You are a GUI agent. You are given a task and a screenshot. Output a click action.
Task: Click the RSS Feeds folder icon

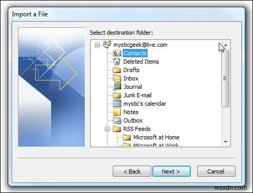point(117,129)
